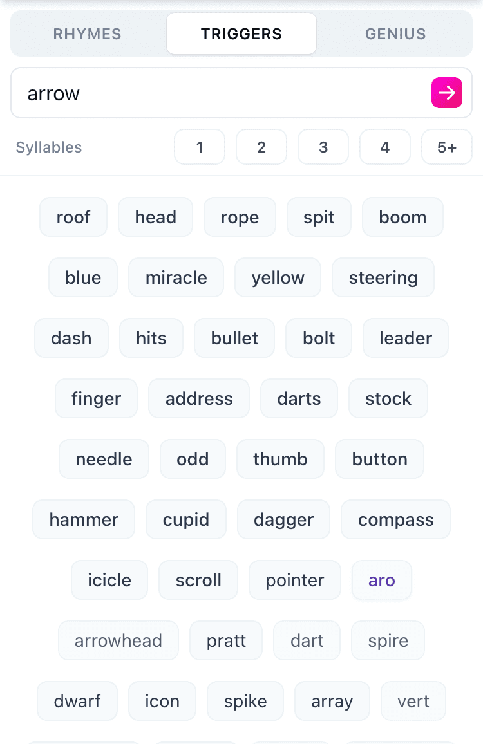This screenshot has height=744, width=483.
Task: Click the pink arrow submit icon
Action: pos(447,93)
